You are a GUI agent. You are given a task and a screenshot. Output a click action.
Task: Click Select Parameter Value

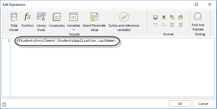pyautogui.click(x=94, y=22)
